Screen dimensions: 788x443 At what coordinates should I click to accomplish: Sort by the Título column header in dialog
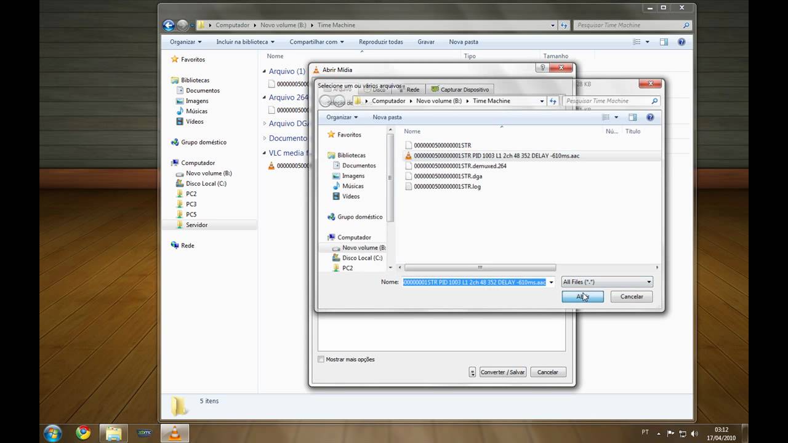[633, 131]
